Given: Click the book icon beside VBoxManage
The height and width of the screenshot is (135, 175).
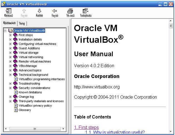Looking at the screenshot, I should [15, 66].
